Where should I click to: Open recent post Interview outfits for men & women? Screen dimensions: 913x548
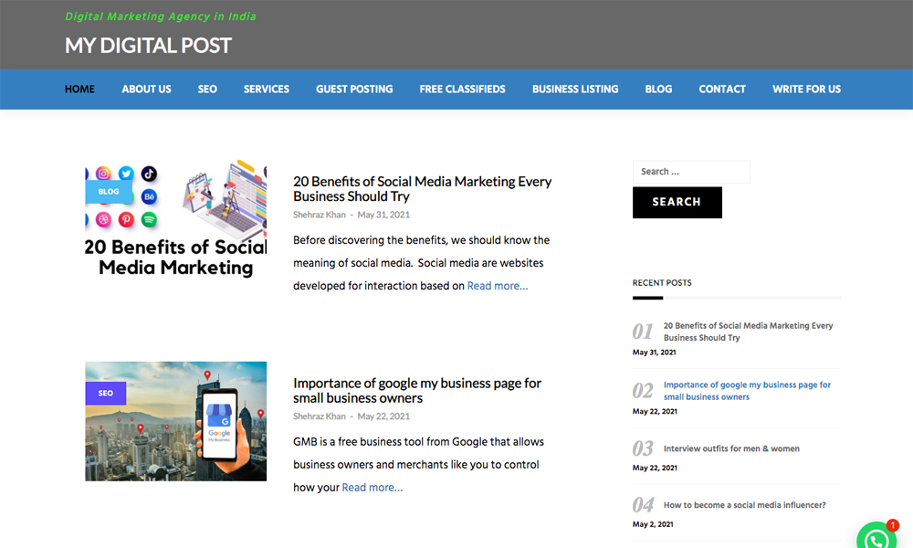pyautogui.click(x=731, y=449)
